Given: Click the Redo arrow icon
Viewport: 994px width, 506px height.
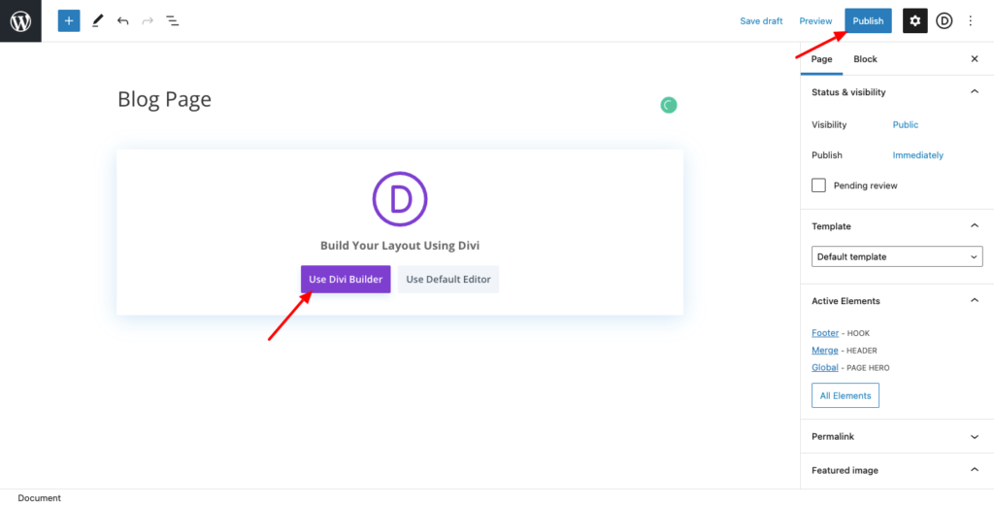Looking at the screenshot, I should [148, 21].
